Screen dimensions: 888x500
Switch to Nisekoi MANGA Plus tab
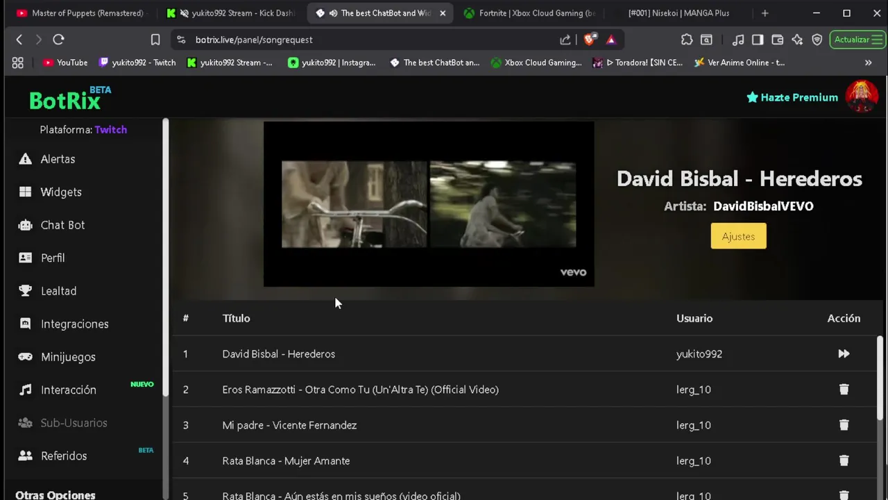pyautogui.click(x=678, y=13)
